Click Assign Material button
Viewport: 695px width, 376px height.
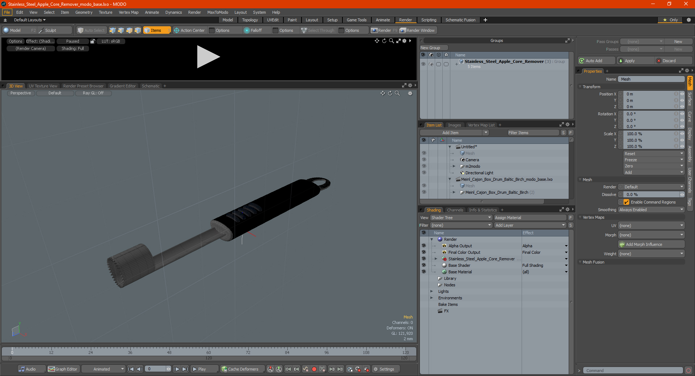(x=530, y=218)
